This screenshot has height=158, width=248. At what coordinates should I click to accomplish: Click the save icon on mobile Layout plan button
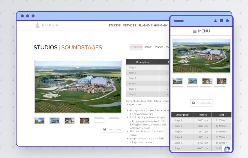pyautogui.click(x=194, y=103)
